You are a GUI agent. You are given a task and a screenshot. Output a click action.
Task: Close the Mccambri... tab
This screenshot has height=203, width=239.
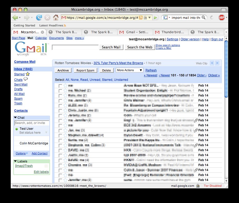[x=42, y=32]
